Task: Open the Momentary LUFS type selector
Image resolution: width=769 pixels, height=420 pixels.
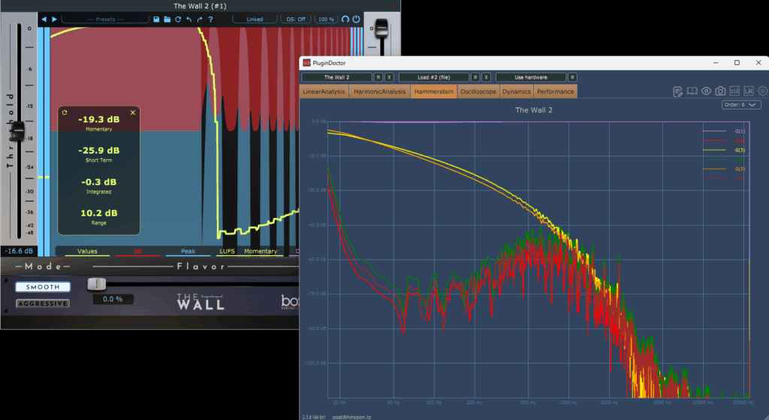Action: [x=261, y=251]
